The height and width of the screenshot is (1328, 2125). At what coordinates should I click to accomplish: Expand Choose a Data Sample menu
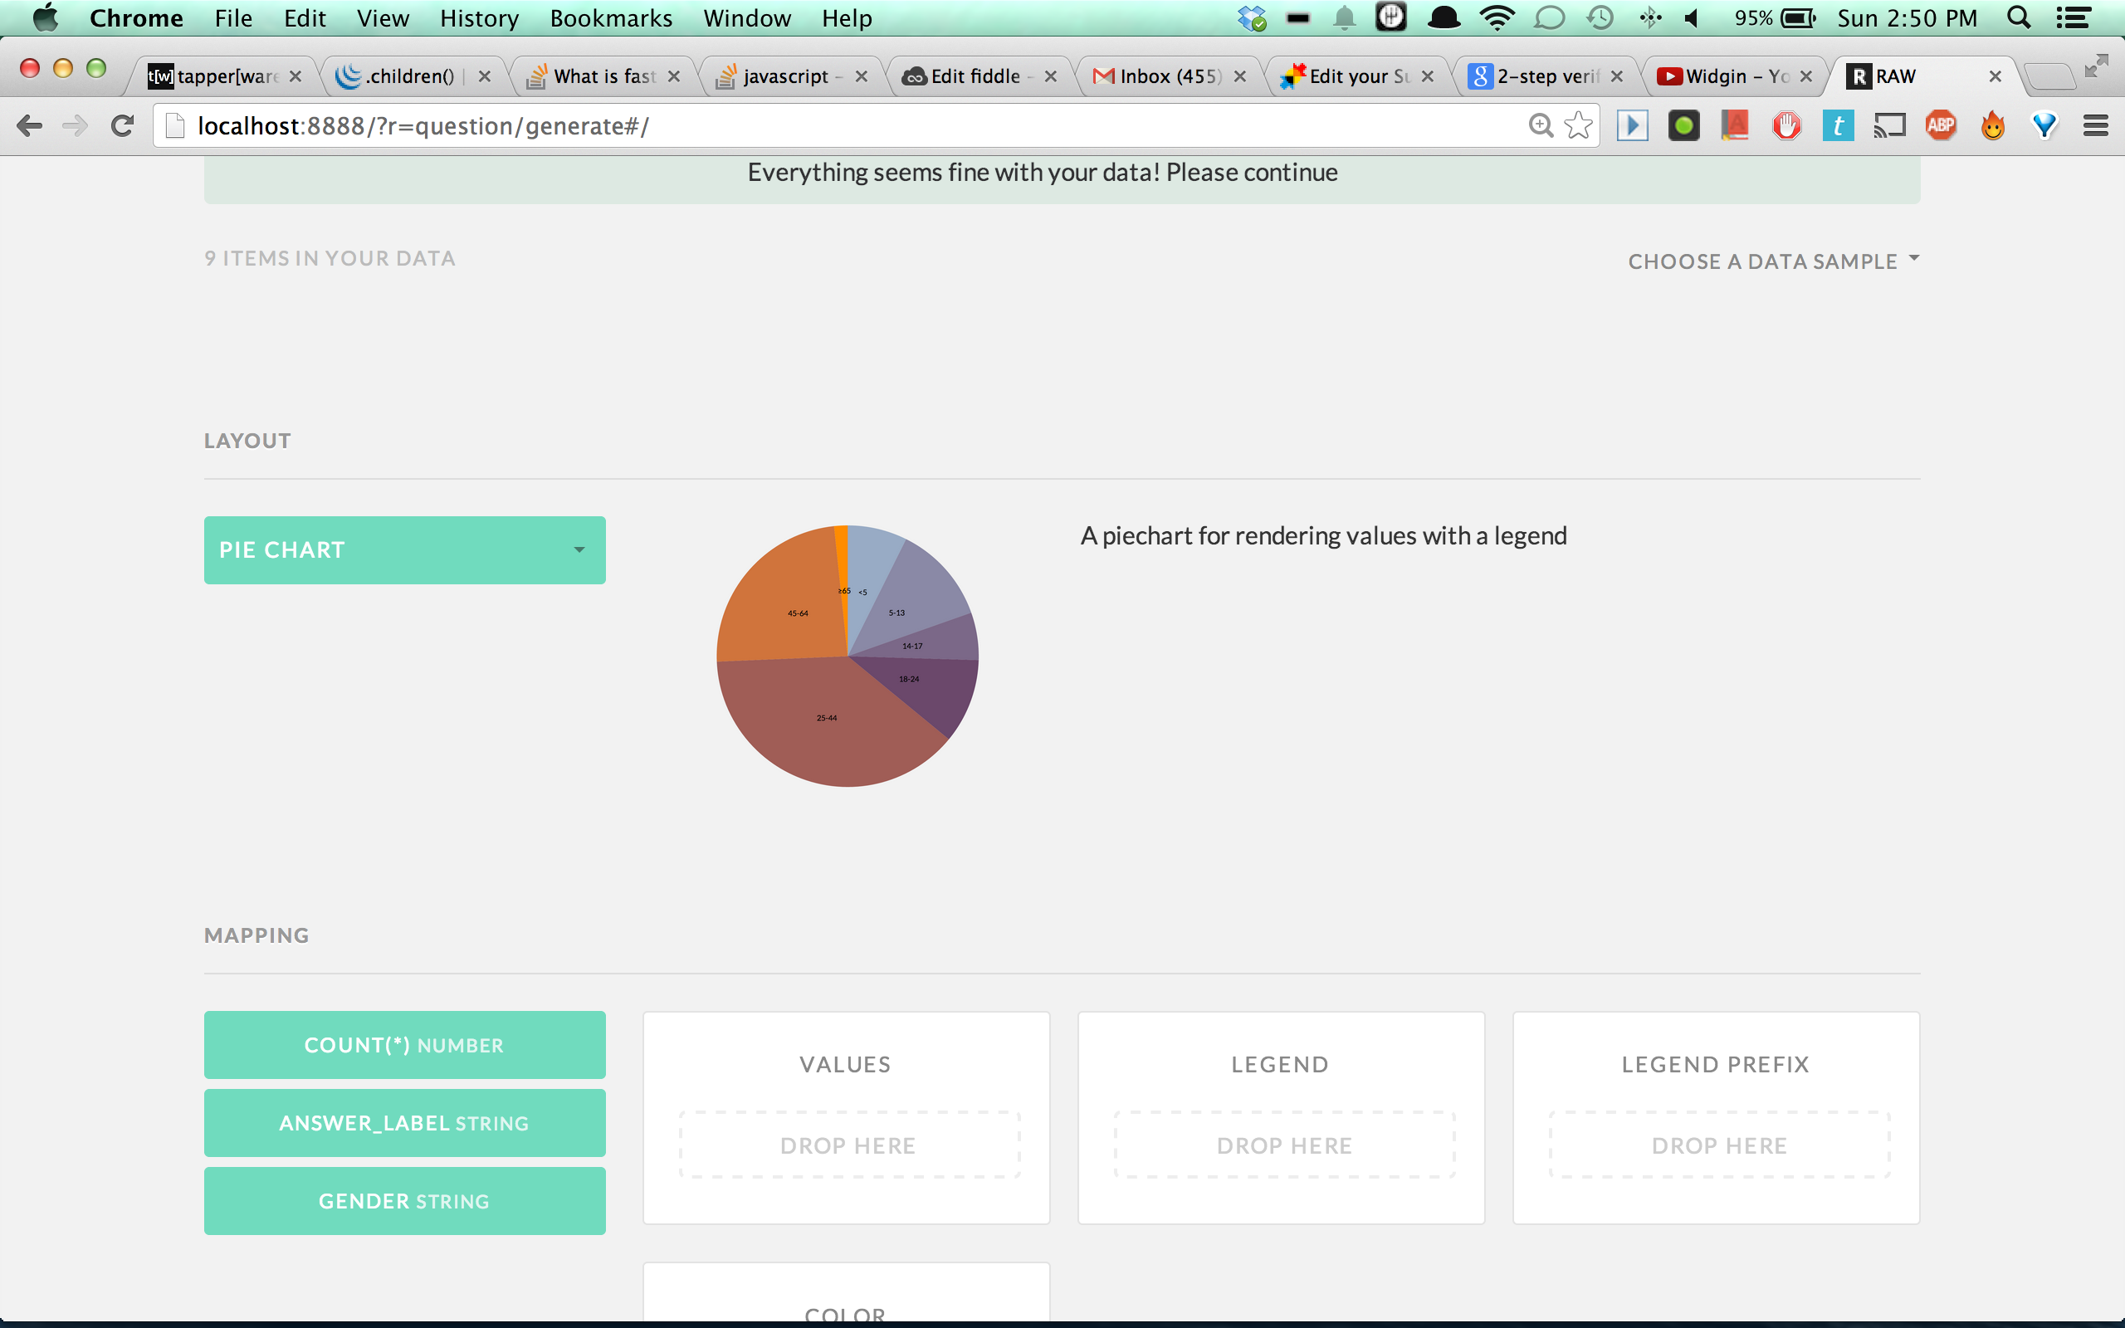(1773, 261)
